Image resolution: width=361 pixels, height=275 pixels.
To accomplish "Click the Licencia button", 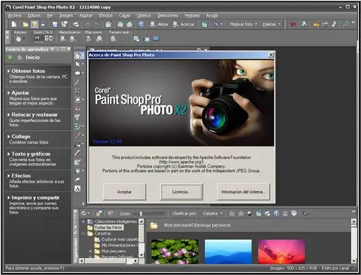I will click(182, 191).
